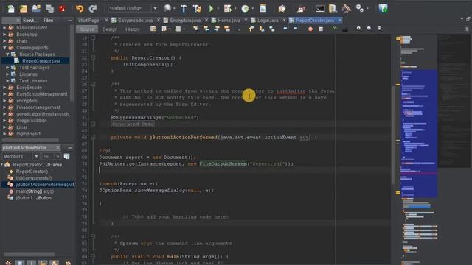Click the last edit location icon
The image size is (472, 265).
point(153,29)
